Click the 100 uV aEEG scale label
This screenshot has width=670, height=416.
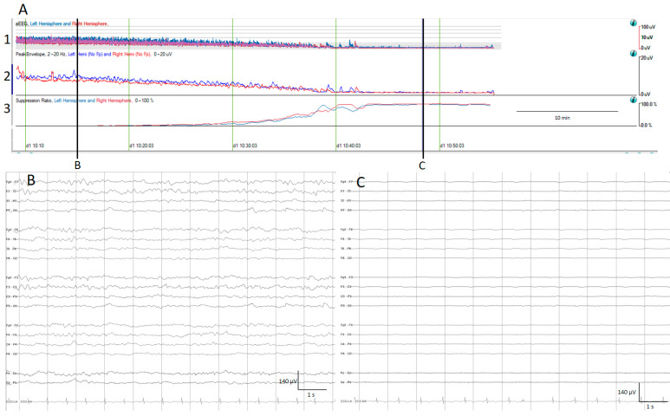pos(647,27)
